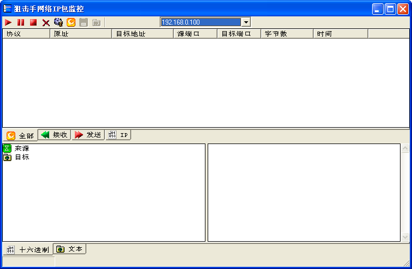412x269 pixels.
Task: Clear captured packets with the X icon
Action: [46, 22]
